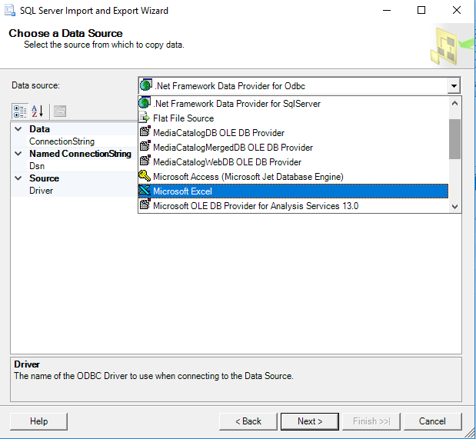Click the dropdown list scrollbar thumb

point(454,139)
